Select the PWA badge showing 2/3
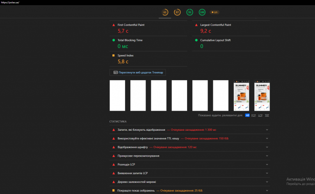315x194 pixels. pos(215,12)
